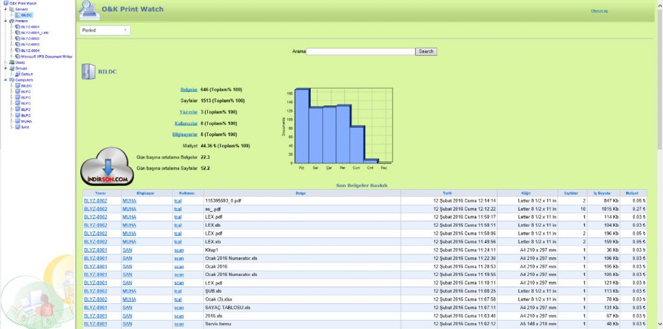Open the Bilgisayarlar link
This screenshot has height=329, width=663.
tap(185, 135)
